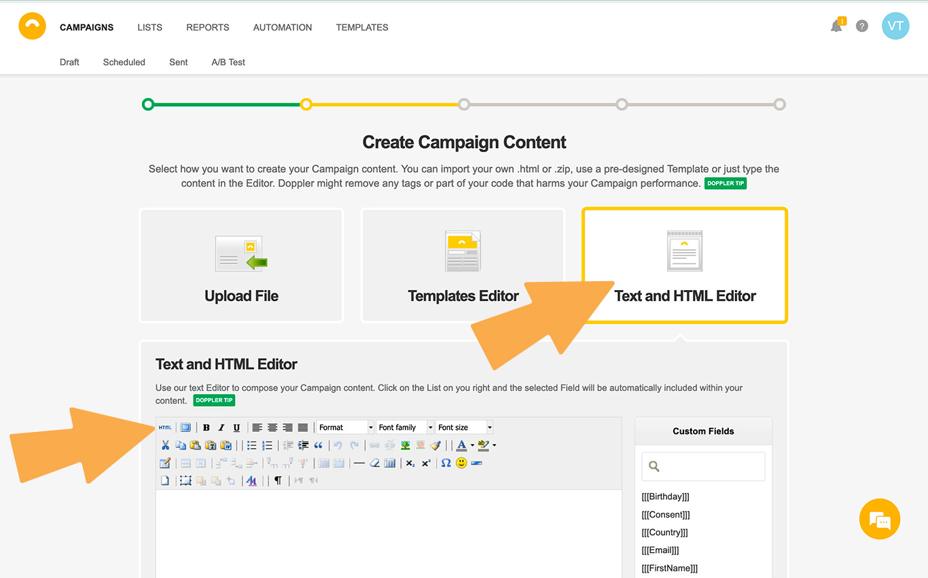Open the Templates menu

click(x=362, y=27)
